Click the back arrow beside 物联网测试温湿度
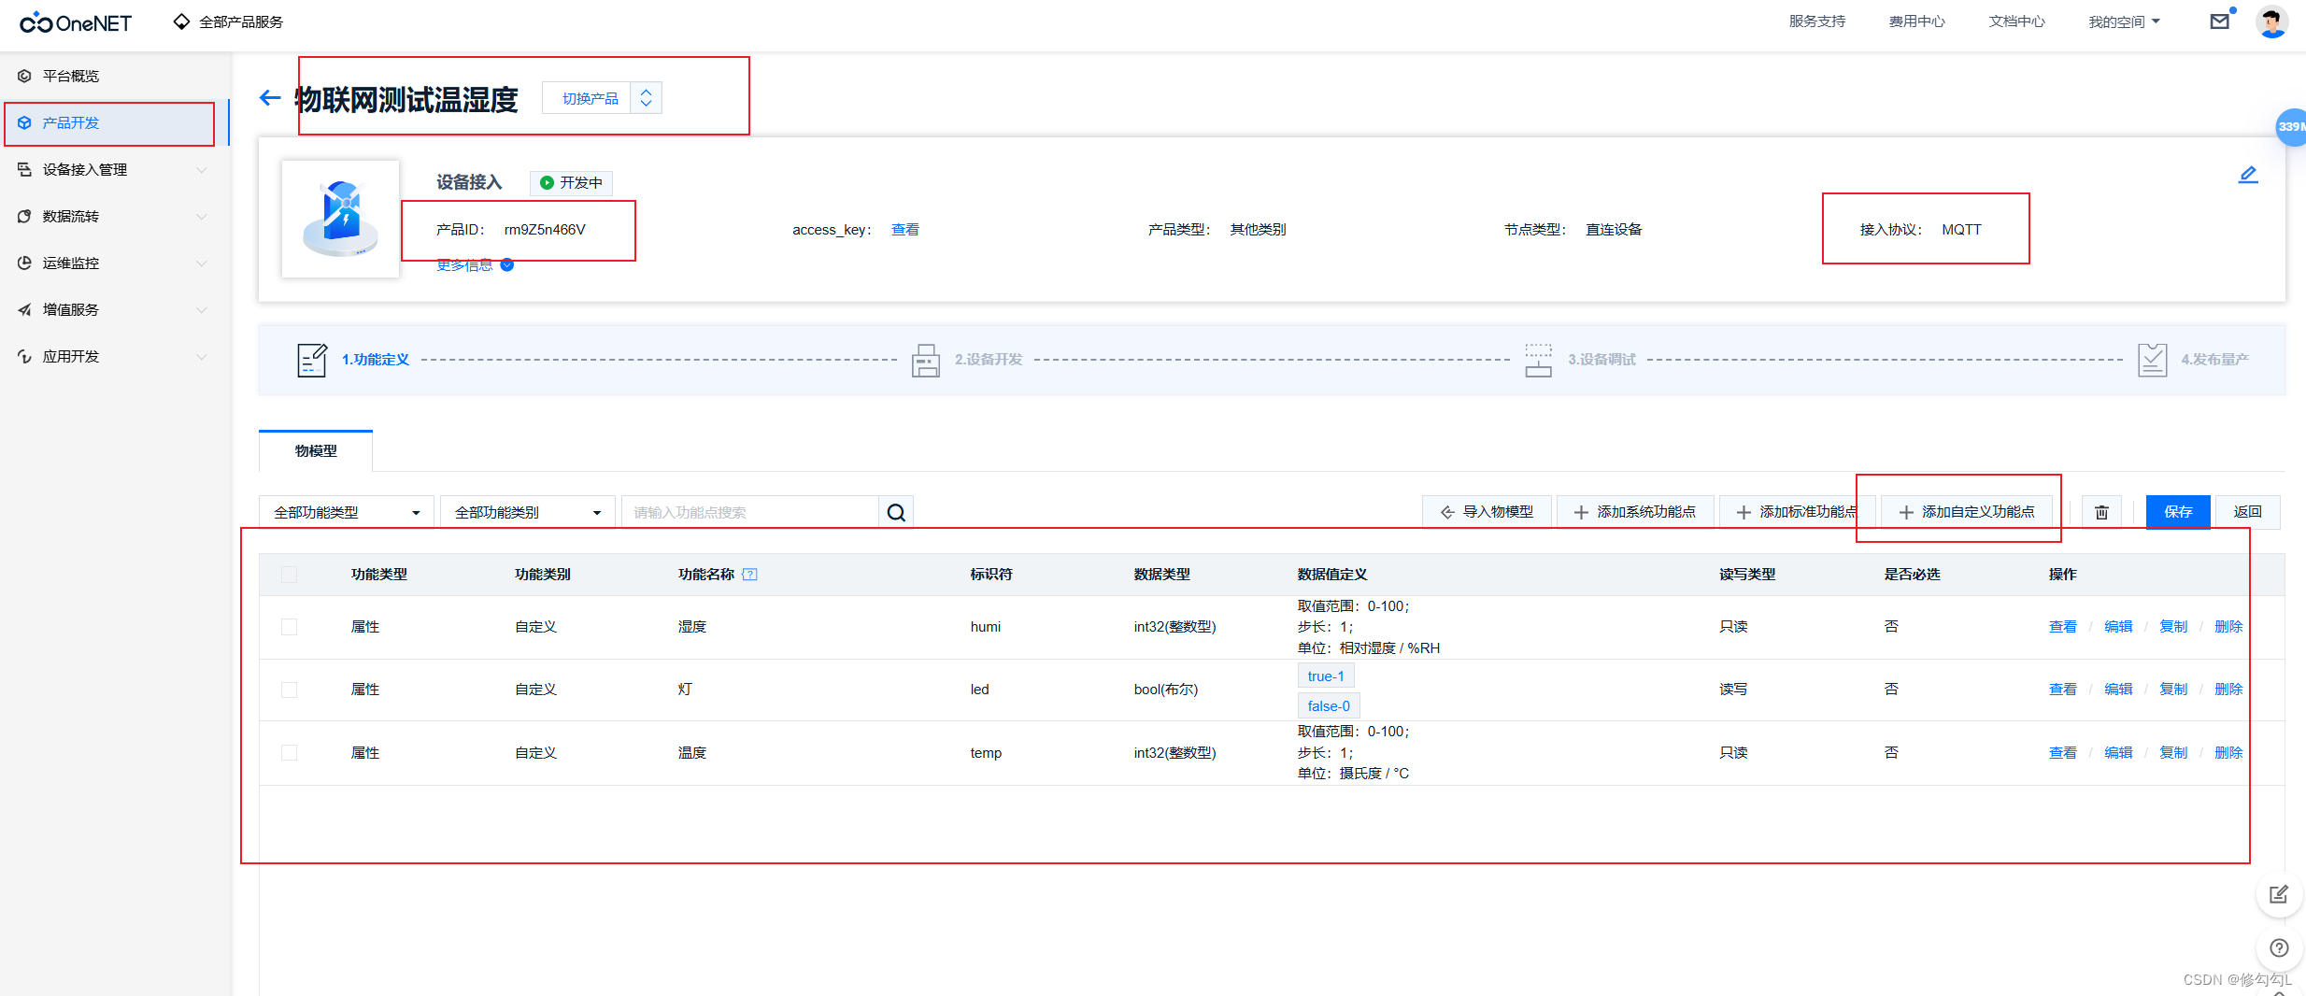The width and height of the screenshot is (2306, 996). point(270,97)
